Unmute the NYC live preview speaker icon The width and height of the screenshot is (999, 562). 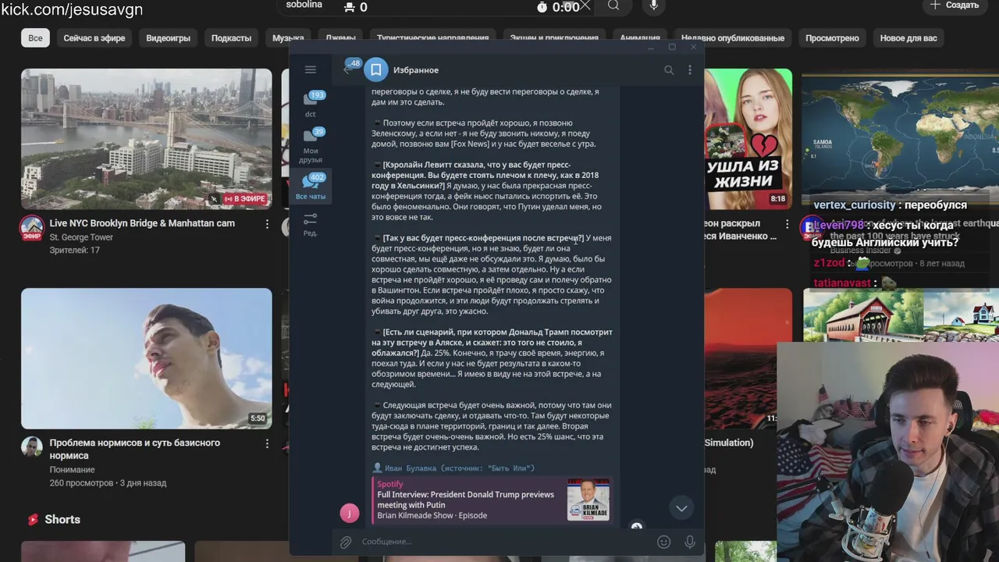(214, 199)
